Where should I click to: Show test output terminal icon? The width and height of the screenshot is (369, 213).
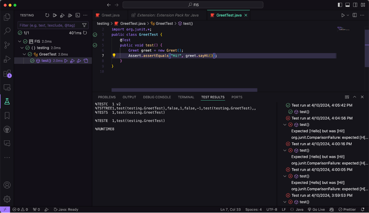(78, 15)
